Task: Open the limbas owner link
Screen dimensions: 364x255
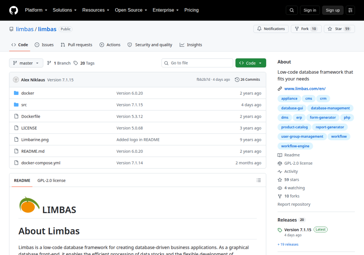Action: [x=25, y=29]
